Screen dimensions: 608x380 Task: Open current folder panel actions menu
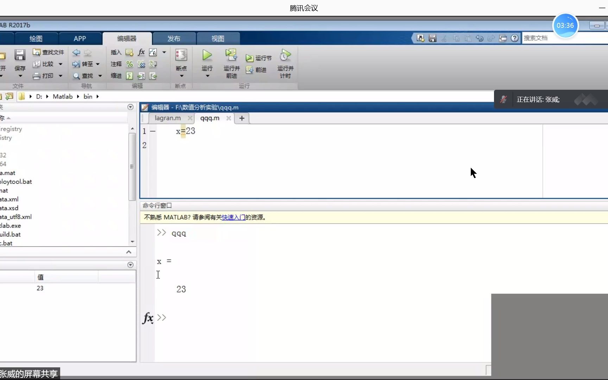pyautogui.click(x=130, y=107)
